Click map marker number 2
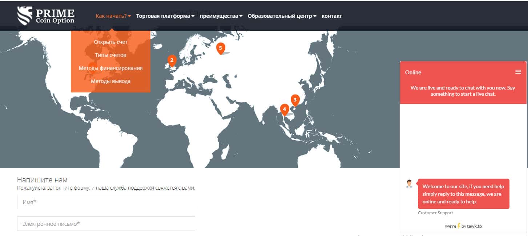The width and height of the screenshot is (528, 236). pyautogui.click(x=172, y=60)
